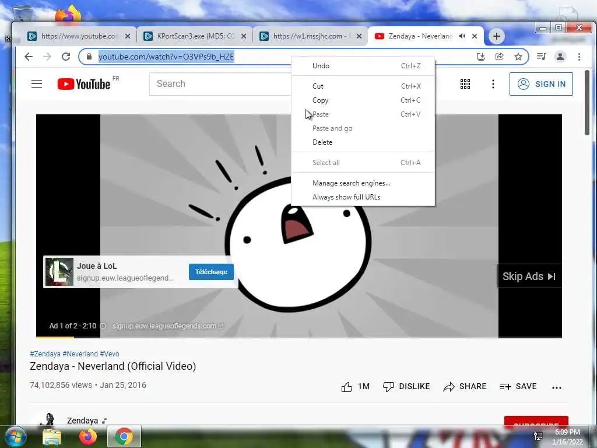Go back using the browser back arrow
This screenshot has width=597, height=448.
(x=29, y=57)
